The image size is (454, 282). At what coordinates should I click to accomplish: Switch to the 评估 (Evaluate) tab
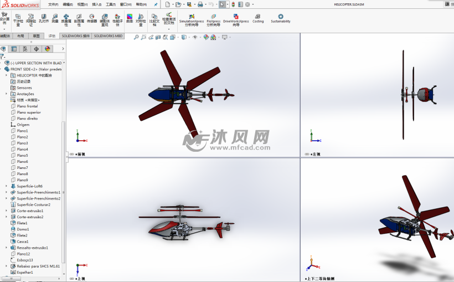click(x=52, y=36)
